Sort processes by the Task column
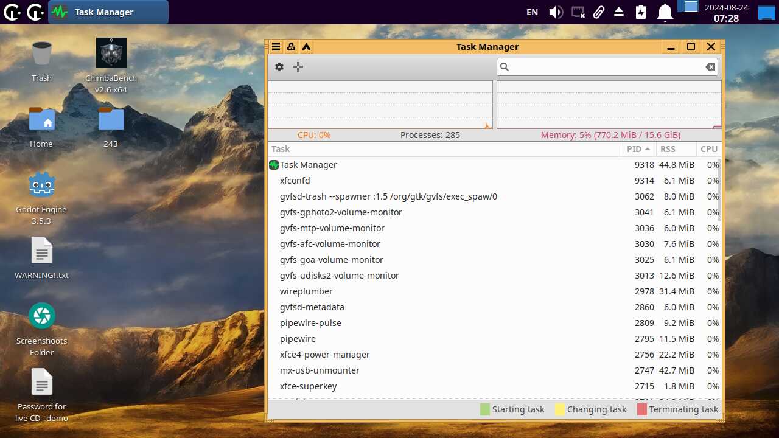Screen dimensions: 779x438 pyautogui.click(x=445, y=149)
